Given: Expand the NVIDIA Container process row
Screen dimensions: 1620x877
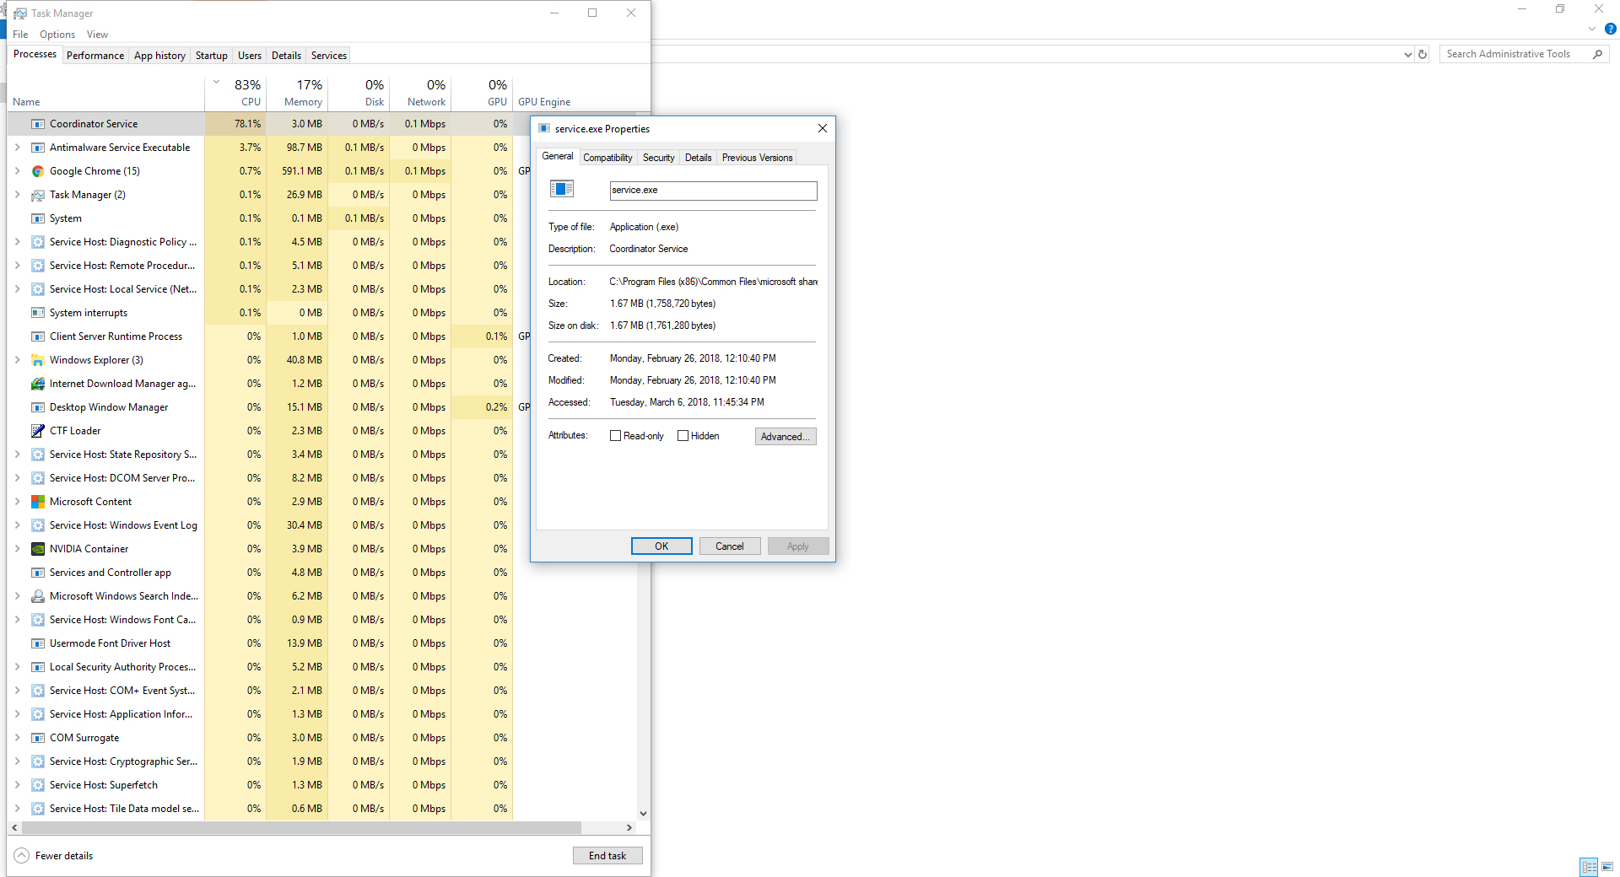Looking at the screenshot, I should pos(17,549).
